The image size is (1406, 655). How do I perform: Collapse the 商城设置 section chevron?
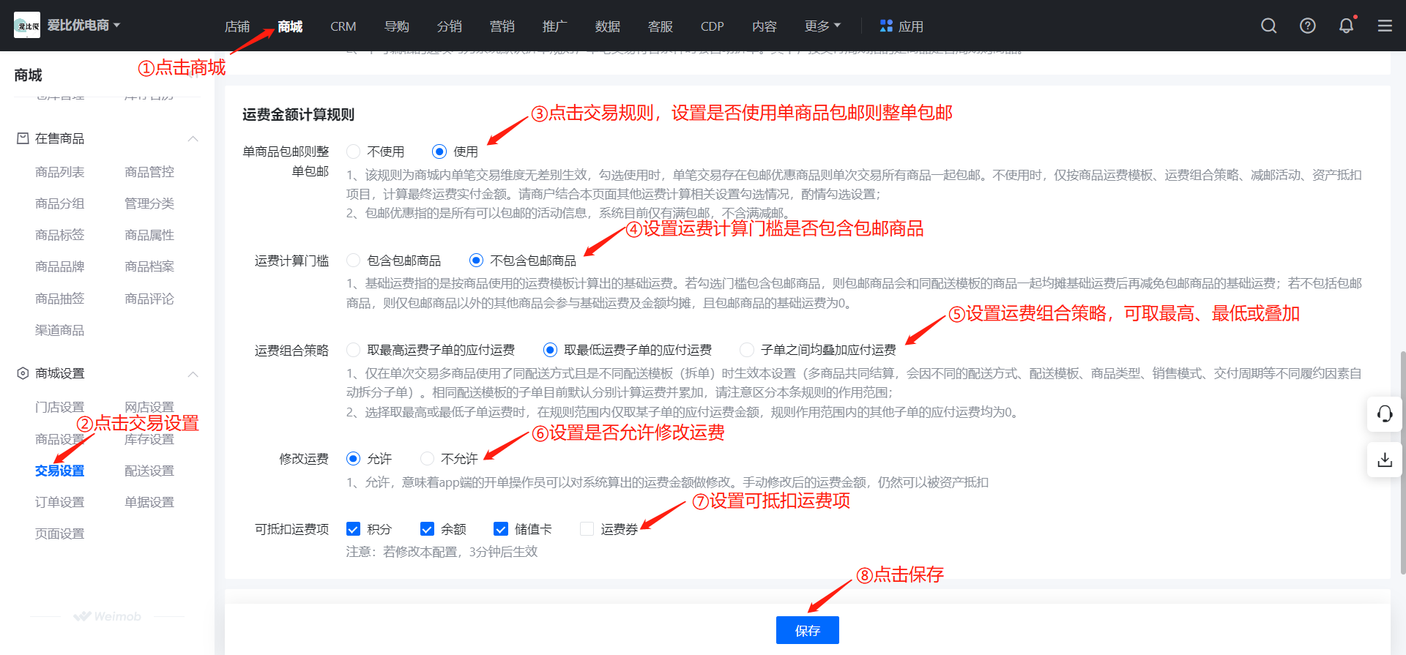[193, 374]
